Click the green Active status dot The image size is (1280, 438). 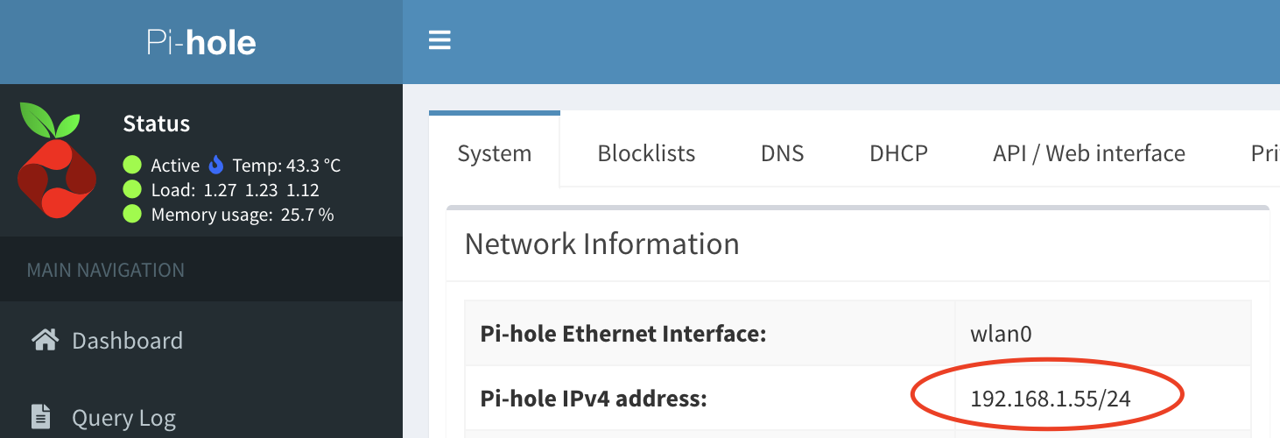pos(132,165)
